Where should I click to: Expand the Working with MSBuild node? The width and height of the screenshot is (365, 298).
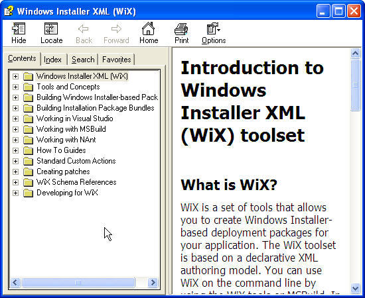point(15,129)
